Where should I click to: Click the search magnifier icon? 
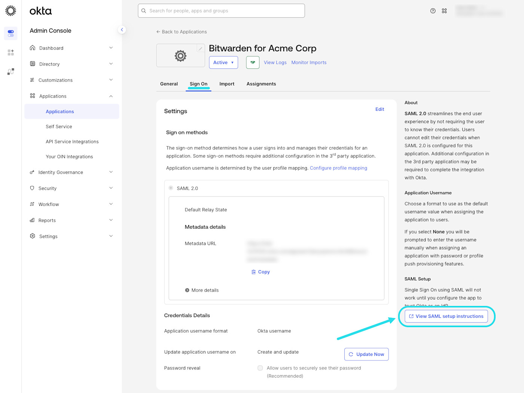coord(144,11)
